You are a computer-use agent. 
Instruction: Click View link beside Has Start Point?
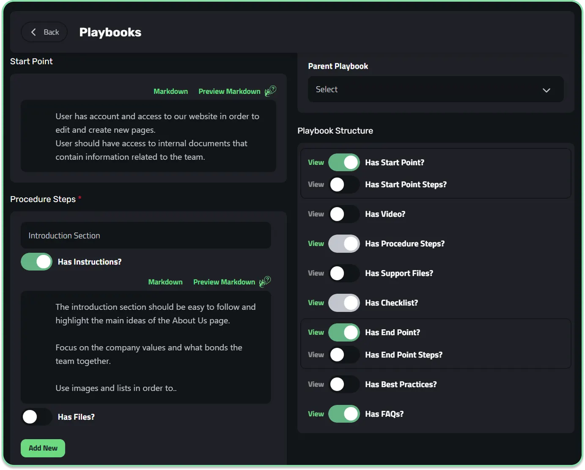pyautogui.click(x=316, y=162)
